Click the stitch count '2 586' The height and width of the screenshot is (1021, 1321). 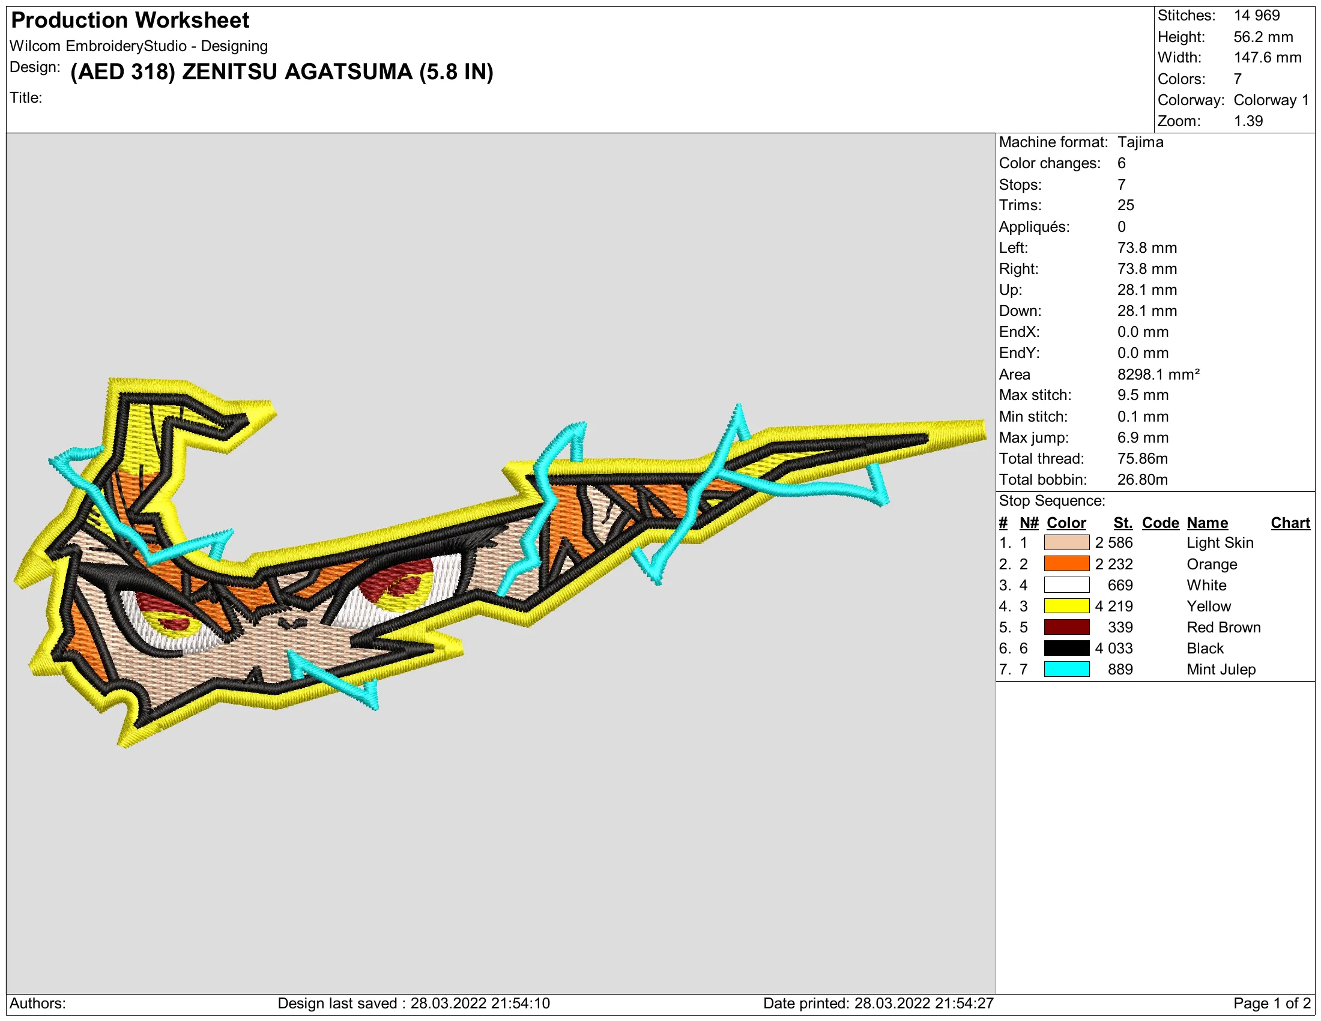(x=1113, y=542)
